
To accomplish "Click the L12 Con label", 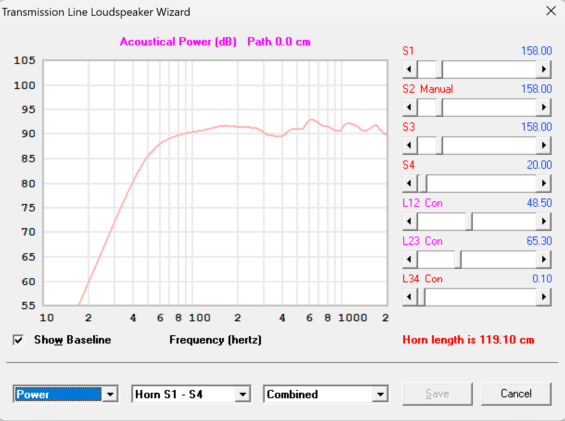I will pos(423,203).
